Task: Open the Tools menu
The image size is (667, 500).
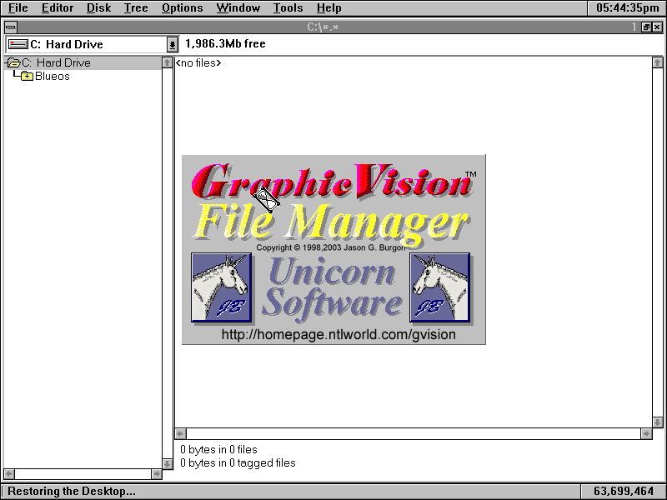Action: 288,8
